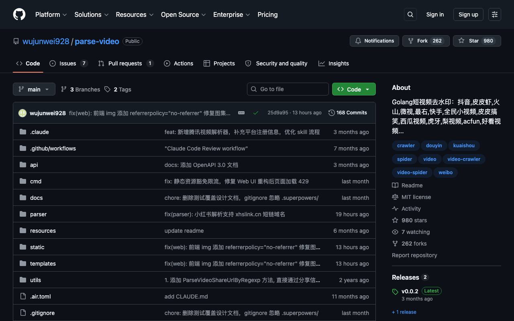Open the Security and quality tab
This screenshot has height=321, width=514.
(x=276, y=63)
